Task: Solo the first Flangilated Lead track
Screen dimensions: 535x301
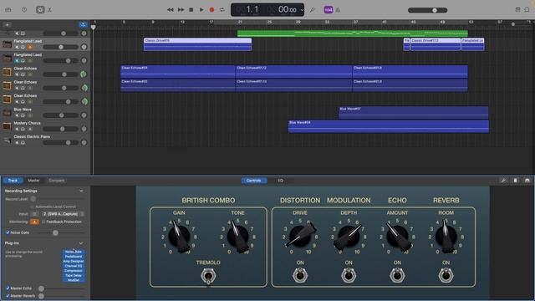Action: click(x=23, y=47)
